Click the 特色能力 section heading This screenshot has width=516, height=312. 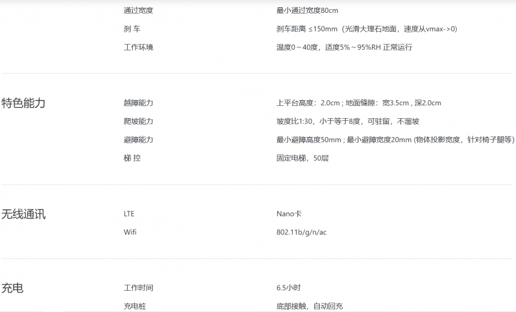click(x=23, y=103)
